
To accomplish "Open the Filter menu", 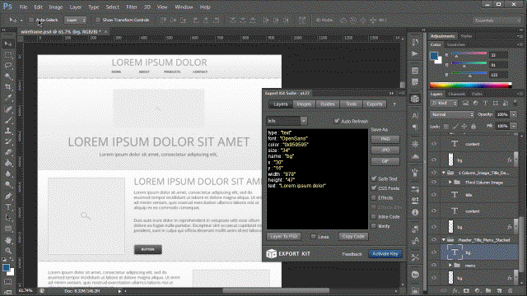I will 132,7.
